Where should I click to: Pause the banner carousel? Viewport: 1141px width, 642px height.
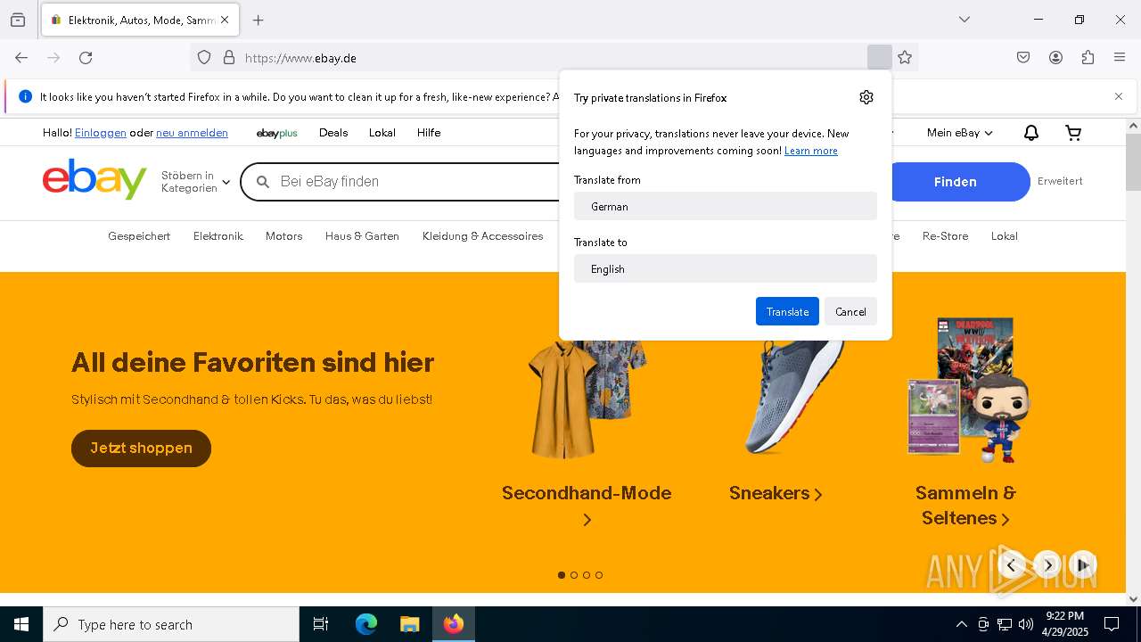pos(1083,565)
